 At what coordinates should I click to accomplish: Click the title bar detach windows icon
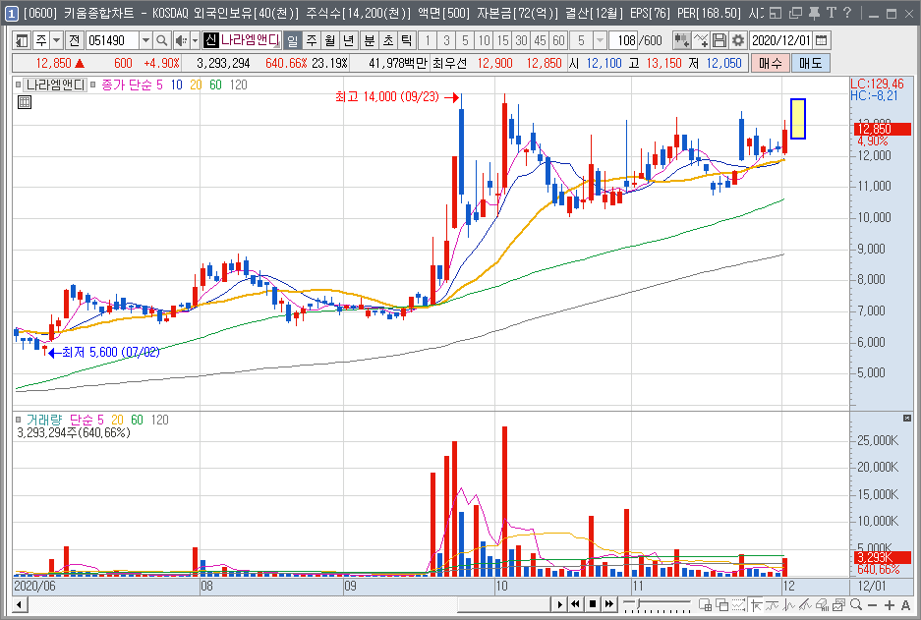tap(795, 13)
